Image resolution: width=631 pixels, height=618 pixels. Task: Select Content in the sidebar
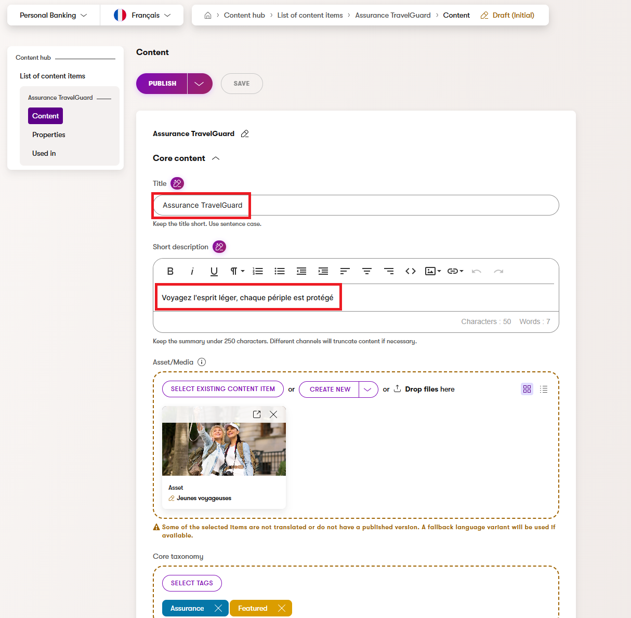coord(45,116)
